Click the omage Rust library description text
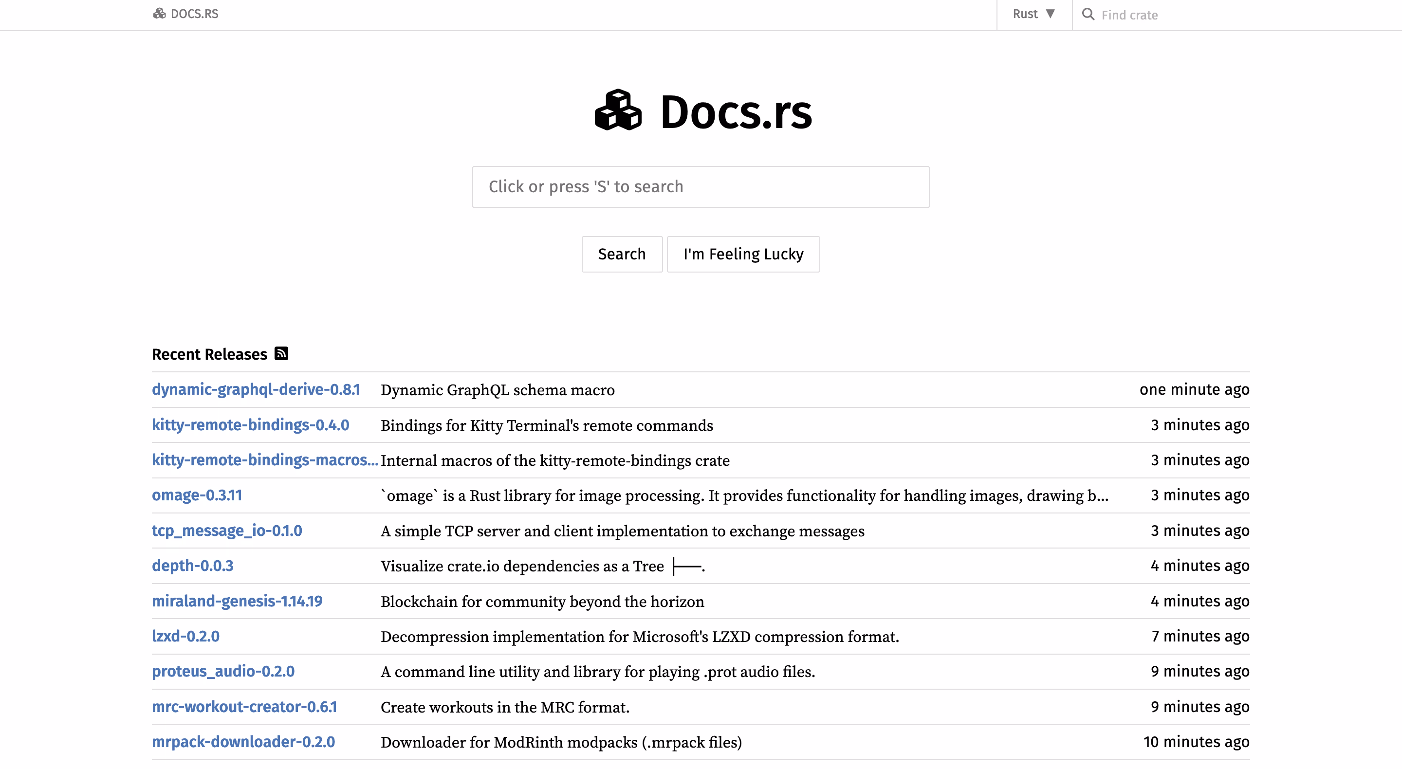 tap(744, 496)
